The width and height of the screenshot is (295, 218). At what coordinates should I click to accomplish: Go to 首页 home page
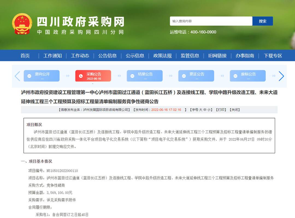click(25, 56)
